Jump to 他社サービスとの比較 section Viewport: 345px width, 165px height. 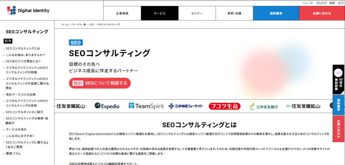point(21,95)
